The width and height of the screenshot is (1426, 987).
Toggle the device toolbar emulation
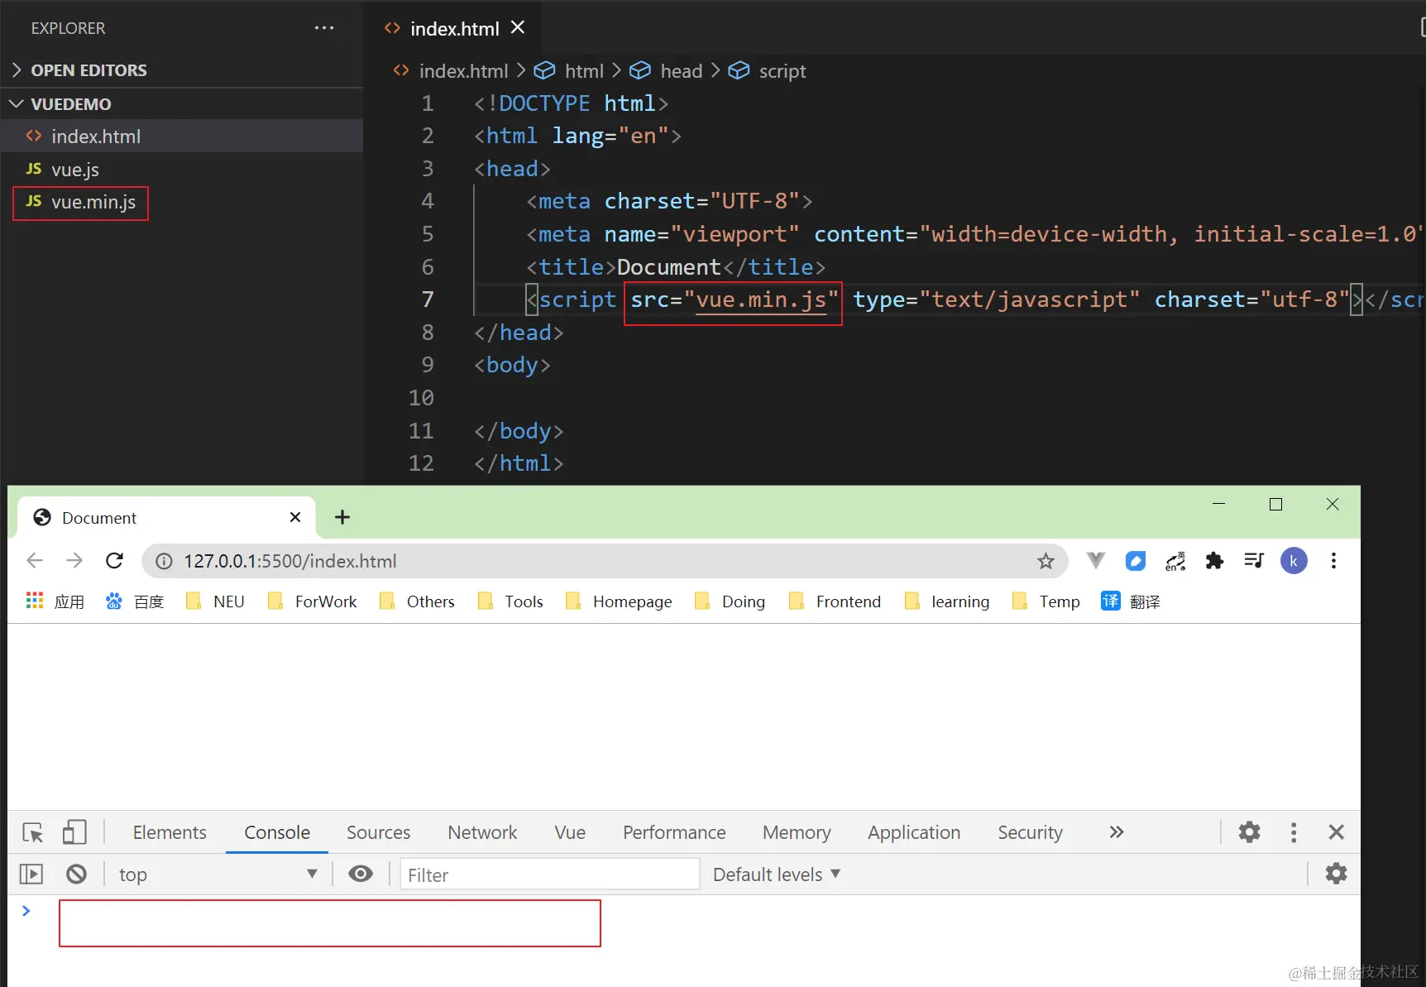[x=74, y=832]
